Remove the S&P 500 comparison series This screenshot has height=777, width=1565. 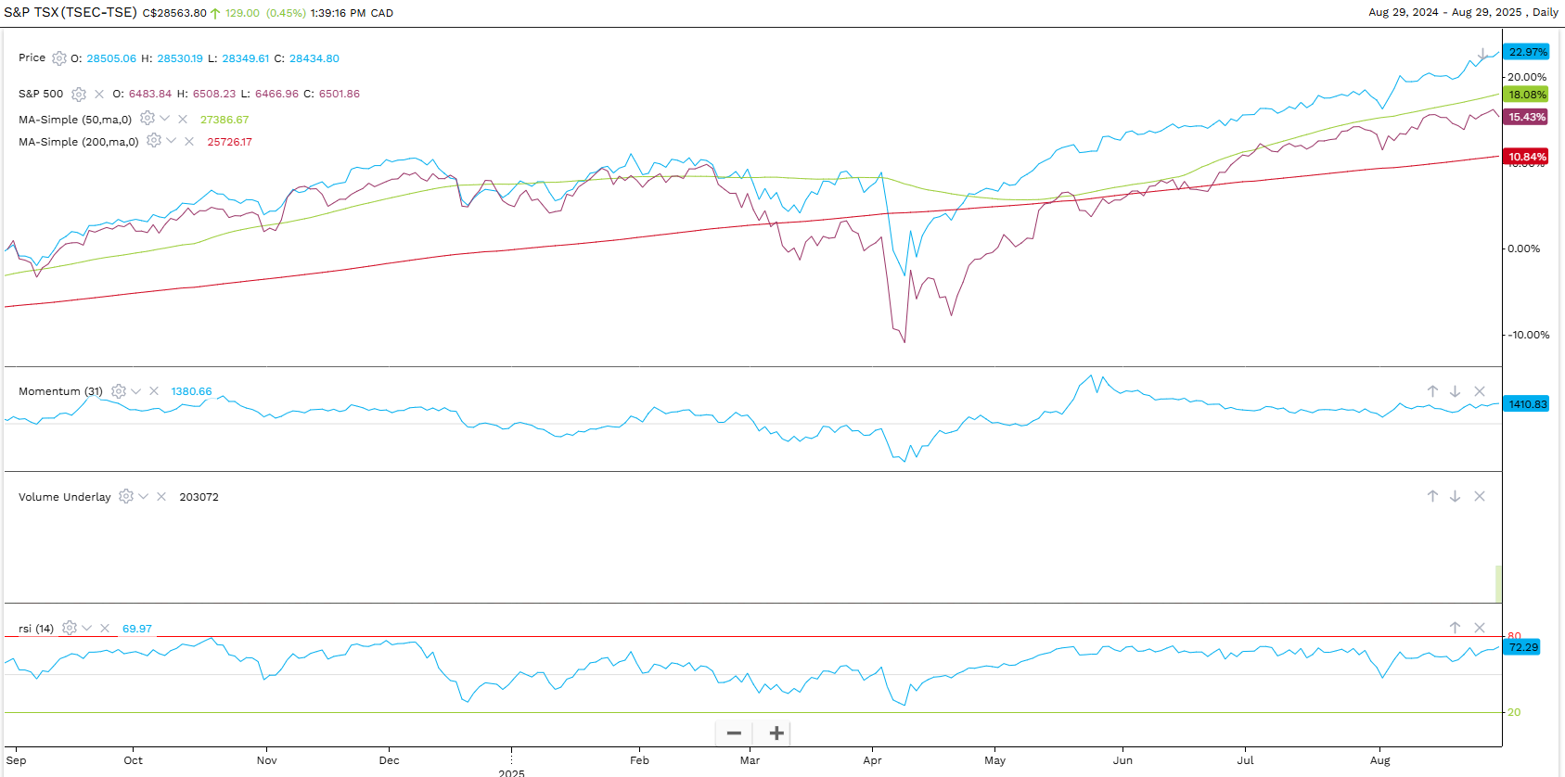pos(99,94)
